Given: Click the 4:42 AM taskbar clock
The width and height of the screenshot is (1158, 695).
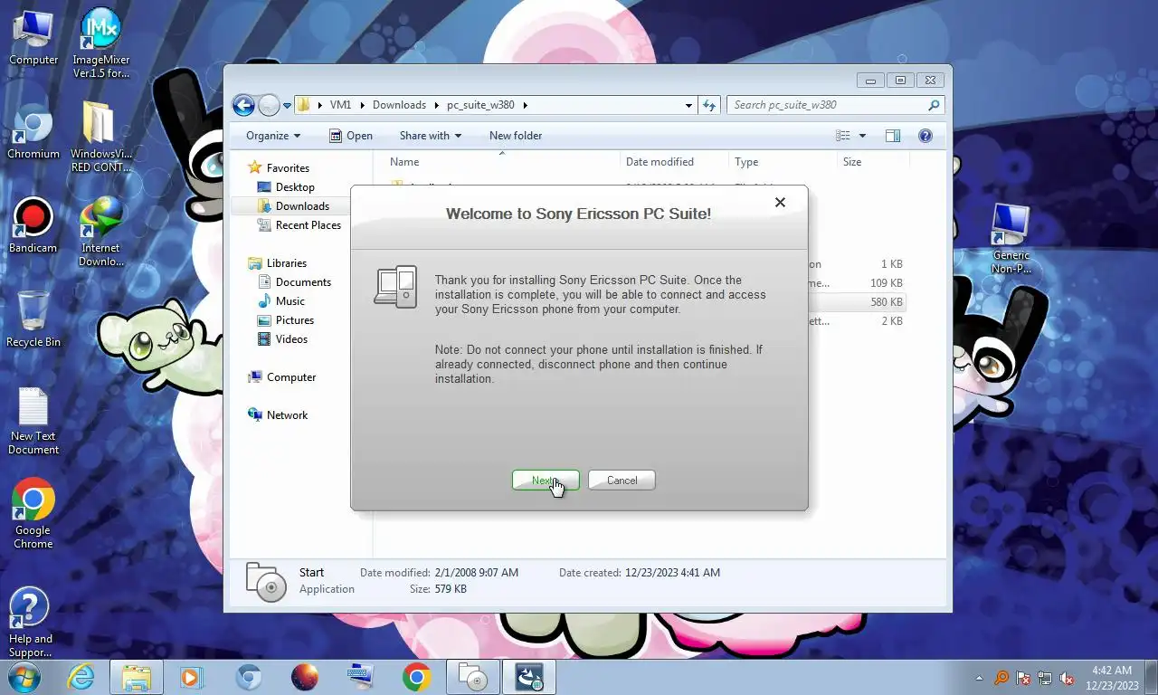Looking at the screenshot, I should click(x=1112, y=678).
